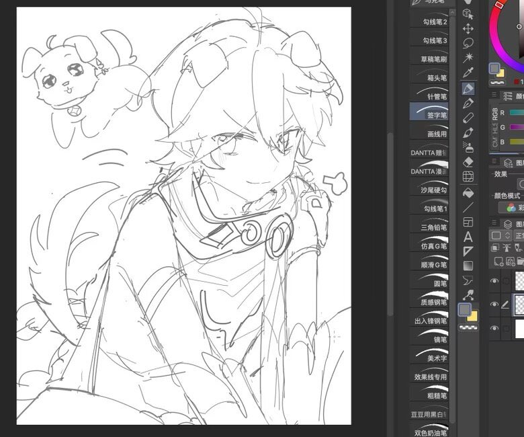
Task: Click the New vector layer icon
Action: click(510, 261)
